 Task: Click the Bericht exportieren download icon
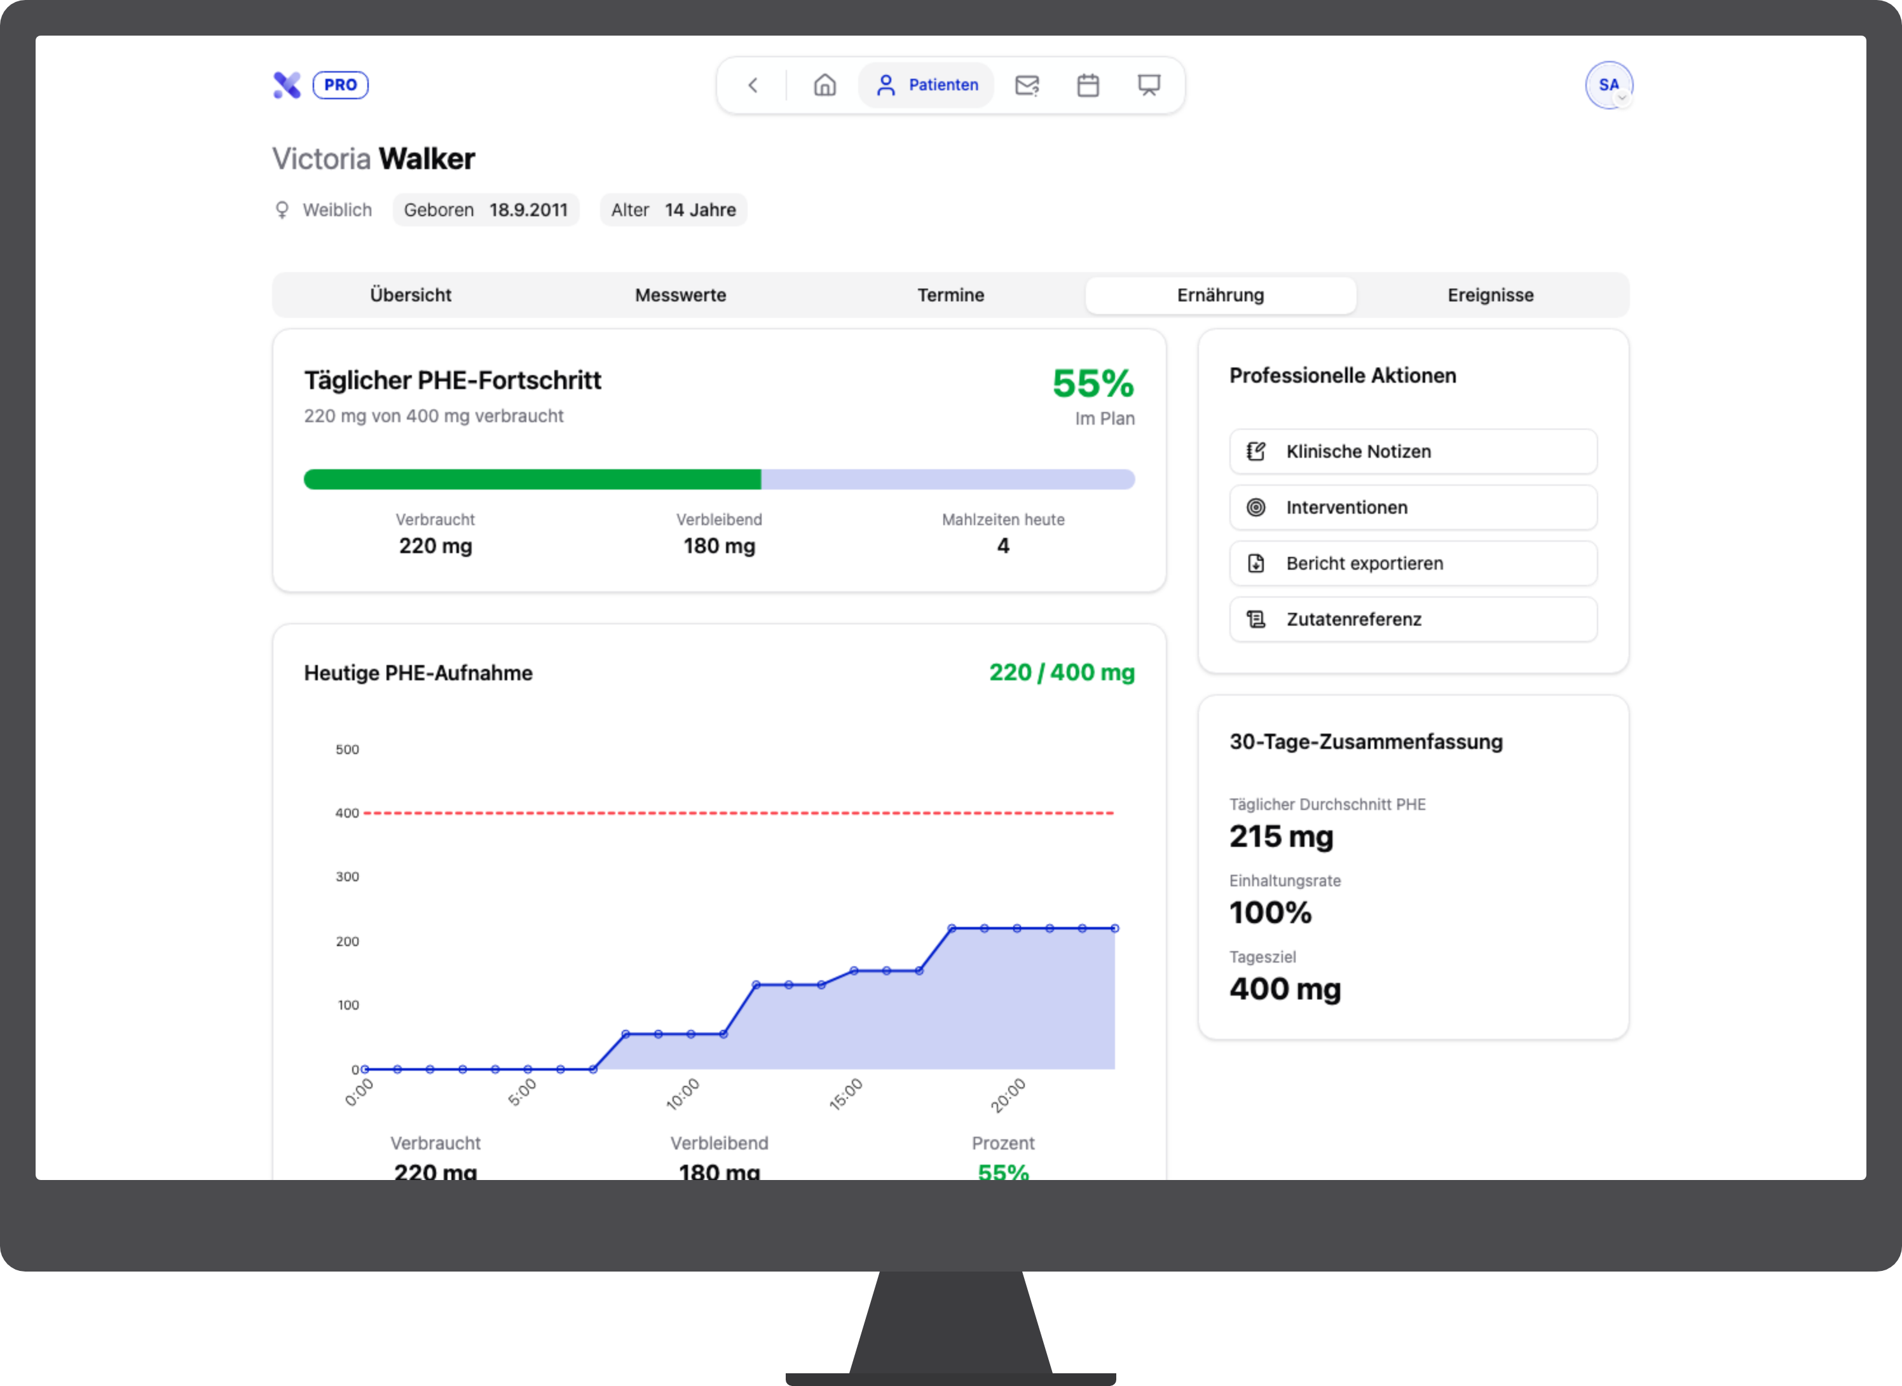click(x=1255, y=563)
